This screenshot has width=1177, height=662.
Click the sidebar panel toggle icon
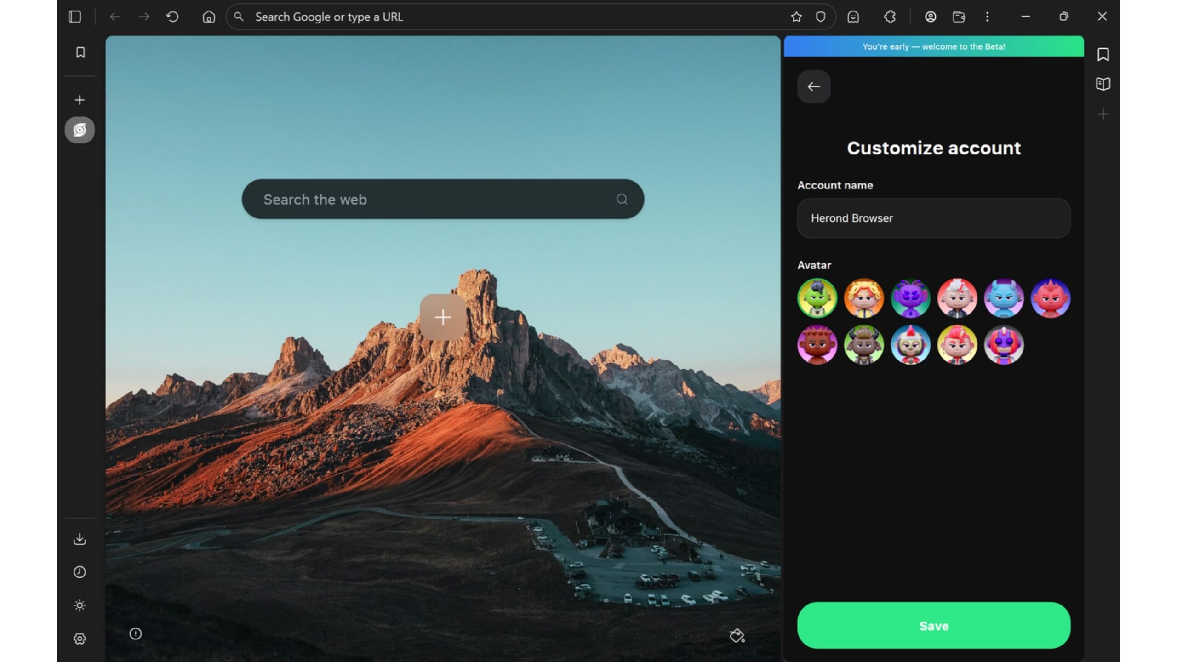click(x=75, y=17)
